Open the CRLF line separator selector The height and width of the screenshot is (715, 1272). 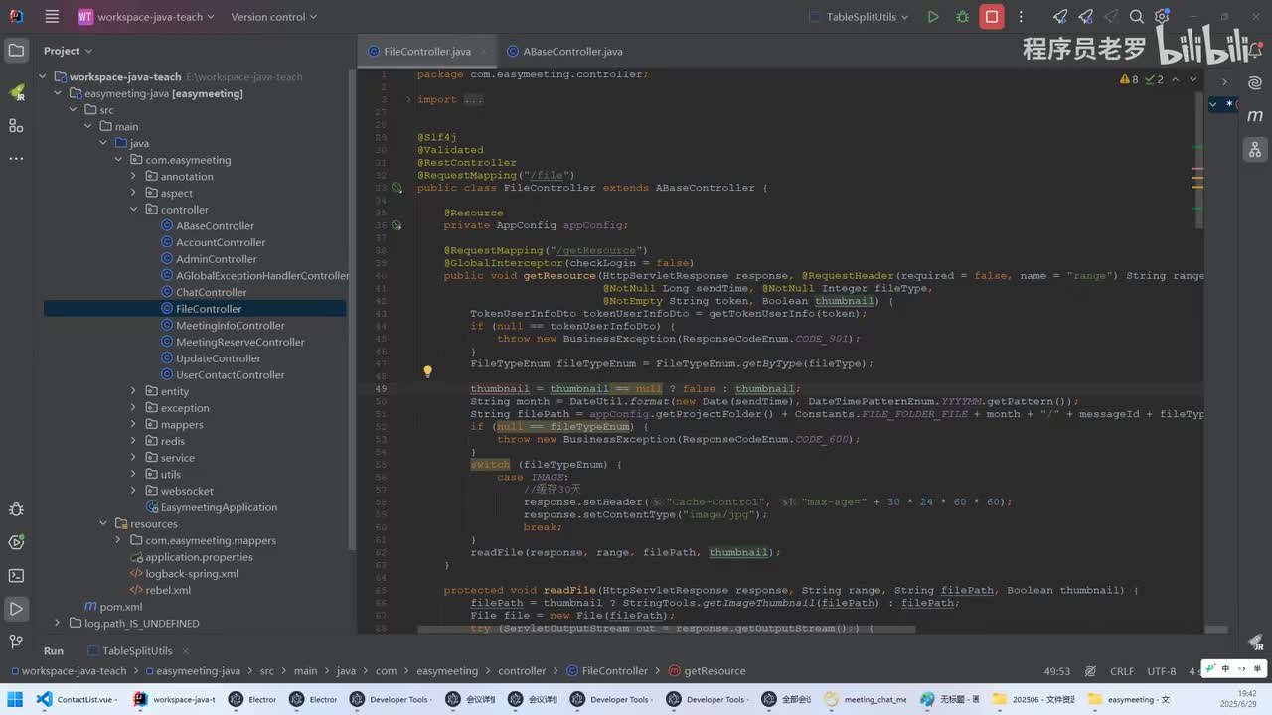pos(1122,671)
